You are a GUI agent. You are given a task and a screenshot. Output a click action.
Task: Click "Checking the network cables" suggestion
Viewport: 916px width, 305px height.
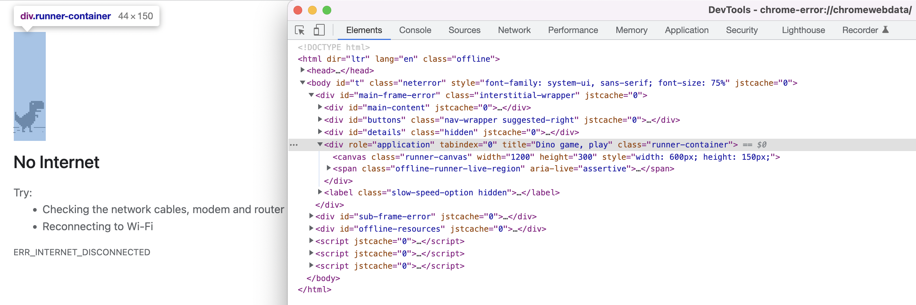pyautogui.click(x=163, y=210)
